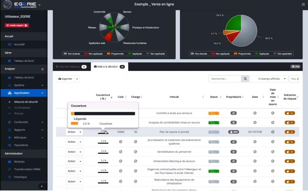308x191 pixels.
Task: Click Action for Sensibilisation du personnel
Action: tap(72, 152)
